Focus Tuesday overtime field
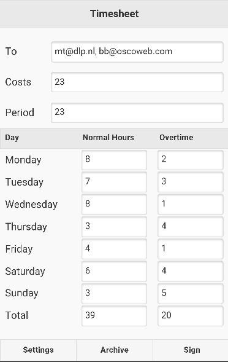This screenshot has width=228, height=362. coord(191,182)
